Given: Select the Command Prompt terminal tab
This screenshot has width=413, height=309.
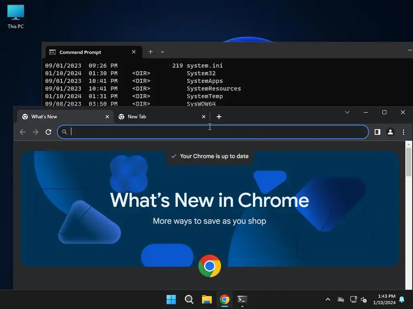Looking at the screenshot, I should pos(94,52).
